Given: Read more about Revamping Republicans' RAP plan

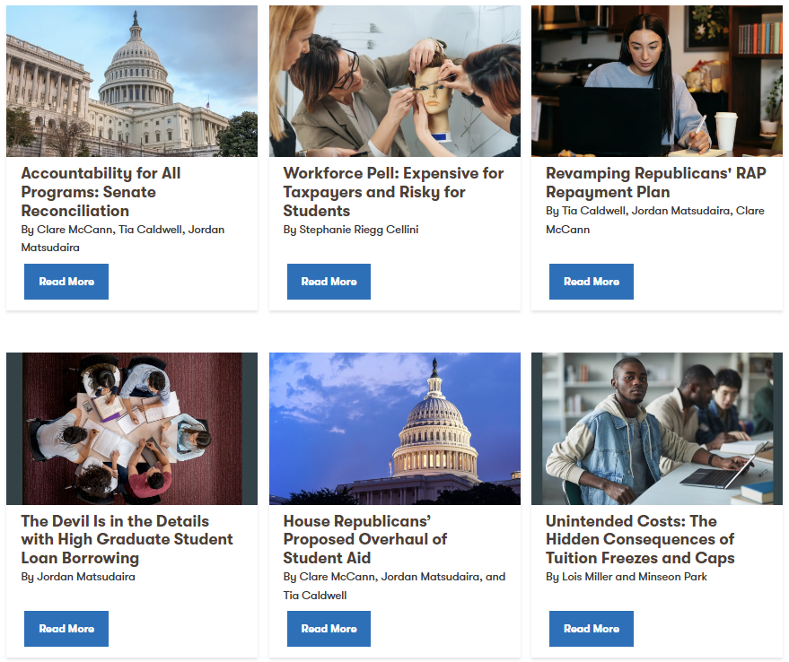Looking at the screenshot, I should pos(592,282).
